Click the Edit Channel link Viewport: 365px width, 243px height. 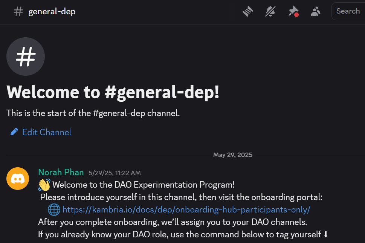click(x=47, y=132)
